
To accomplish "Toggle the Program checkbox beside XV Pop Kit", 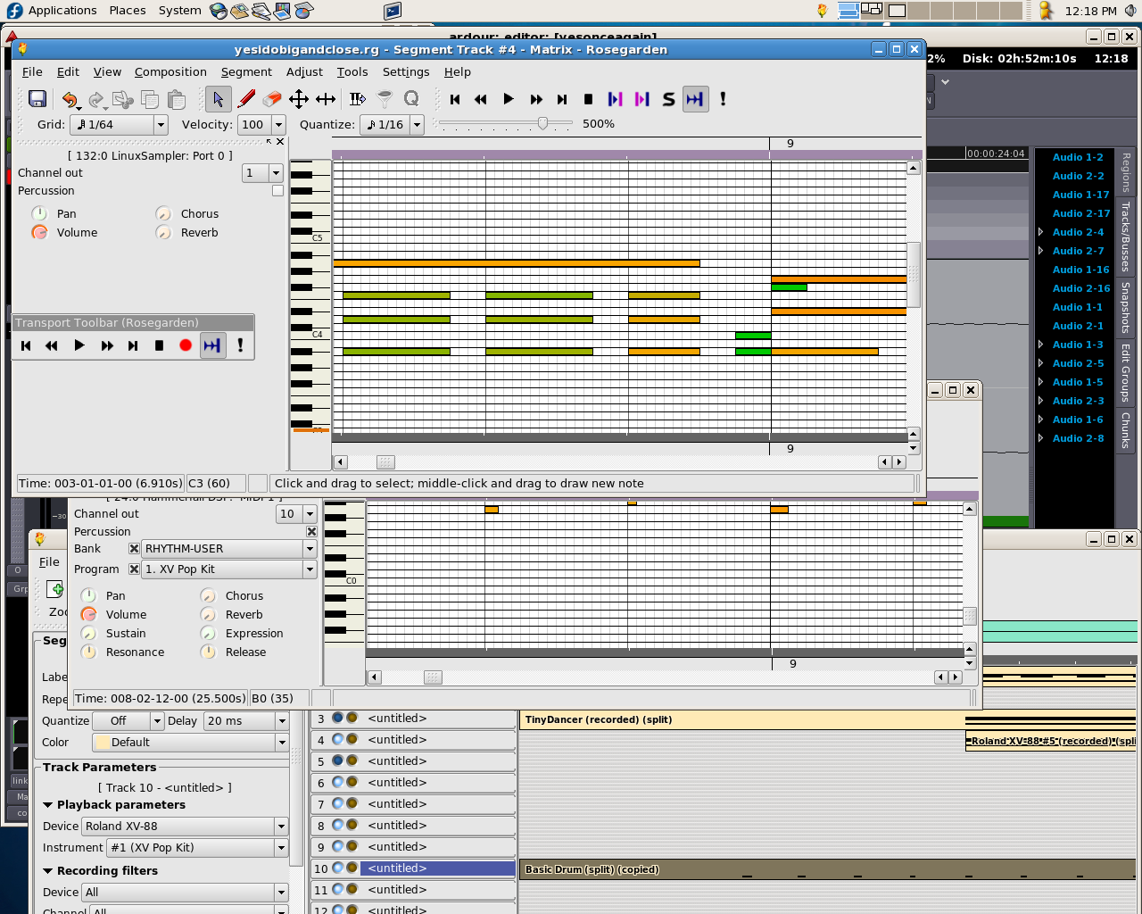I will (x=134, y=569).
